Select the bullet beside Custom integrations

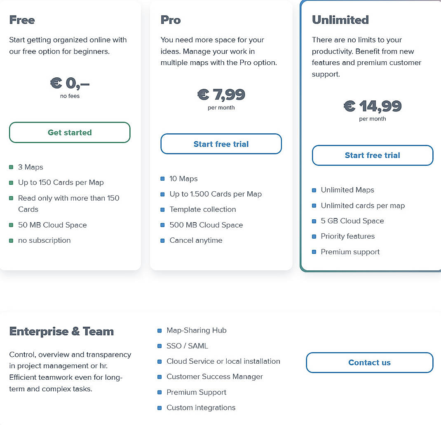click(159, 408)
